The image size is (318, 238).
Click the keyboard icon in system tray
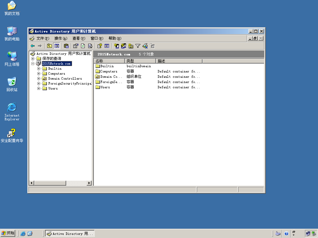278,234
